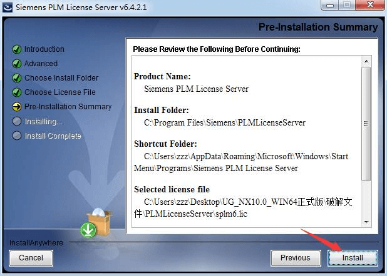
Task: Click the green checkmark beside Advanced
Action: point(17,64)
